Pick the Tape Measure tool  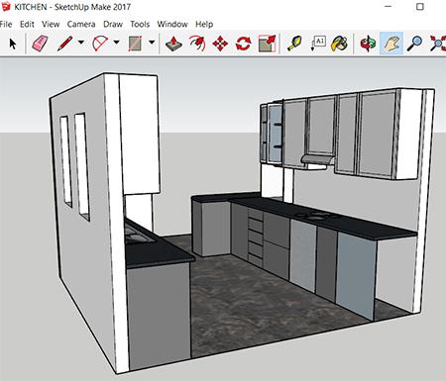(294, 44)
